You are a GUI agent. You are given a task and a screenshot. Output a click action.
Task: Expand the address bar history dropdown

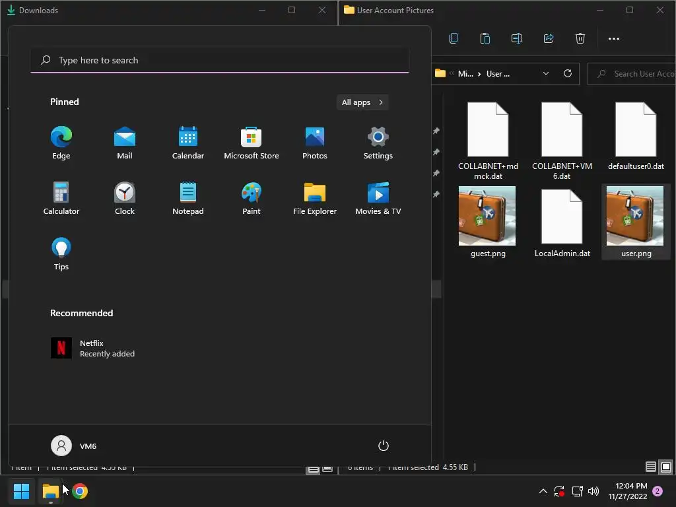point(546,74)
